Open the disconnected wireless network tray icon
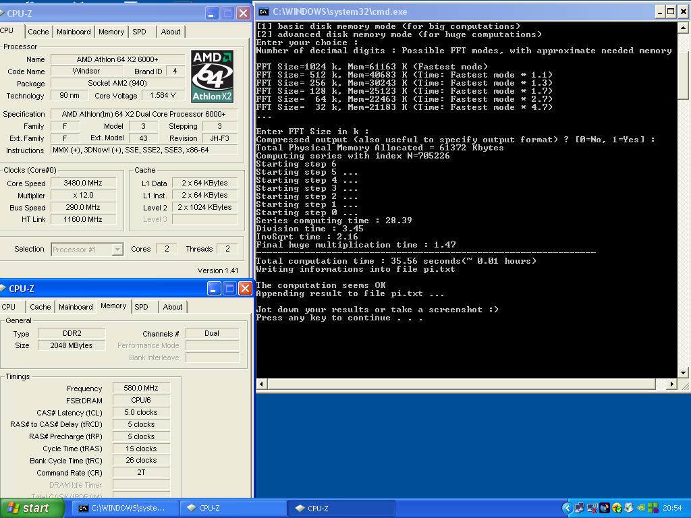The height and width of the screenshot is (518, 691). tap(592, 509)
